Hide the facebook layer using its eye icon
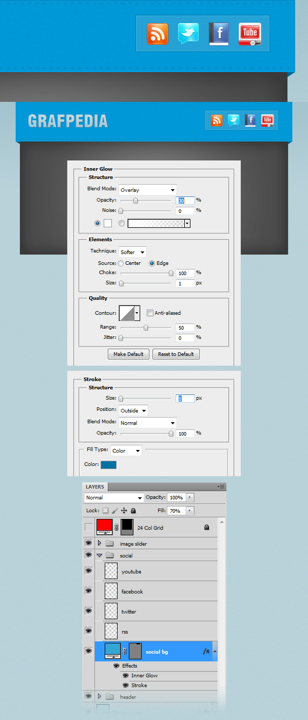Screen dimensions: 308x720 (88, 591)
